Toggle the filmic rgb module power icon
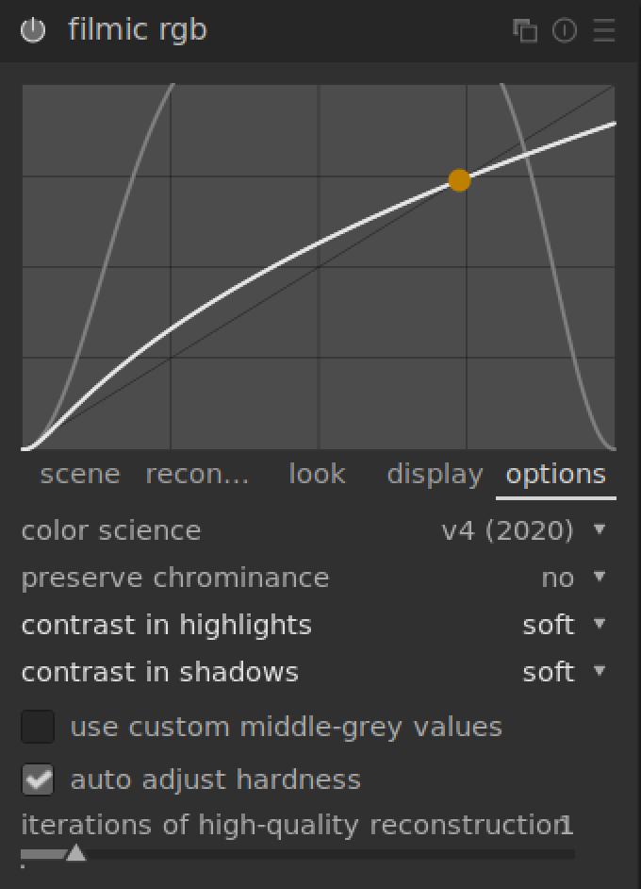Image resolution: width=641 pixels, height=889 pixels. (33, 30)
